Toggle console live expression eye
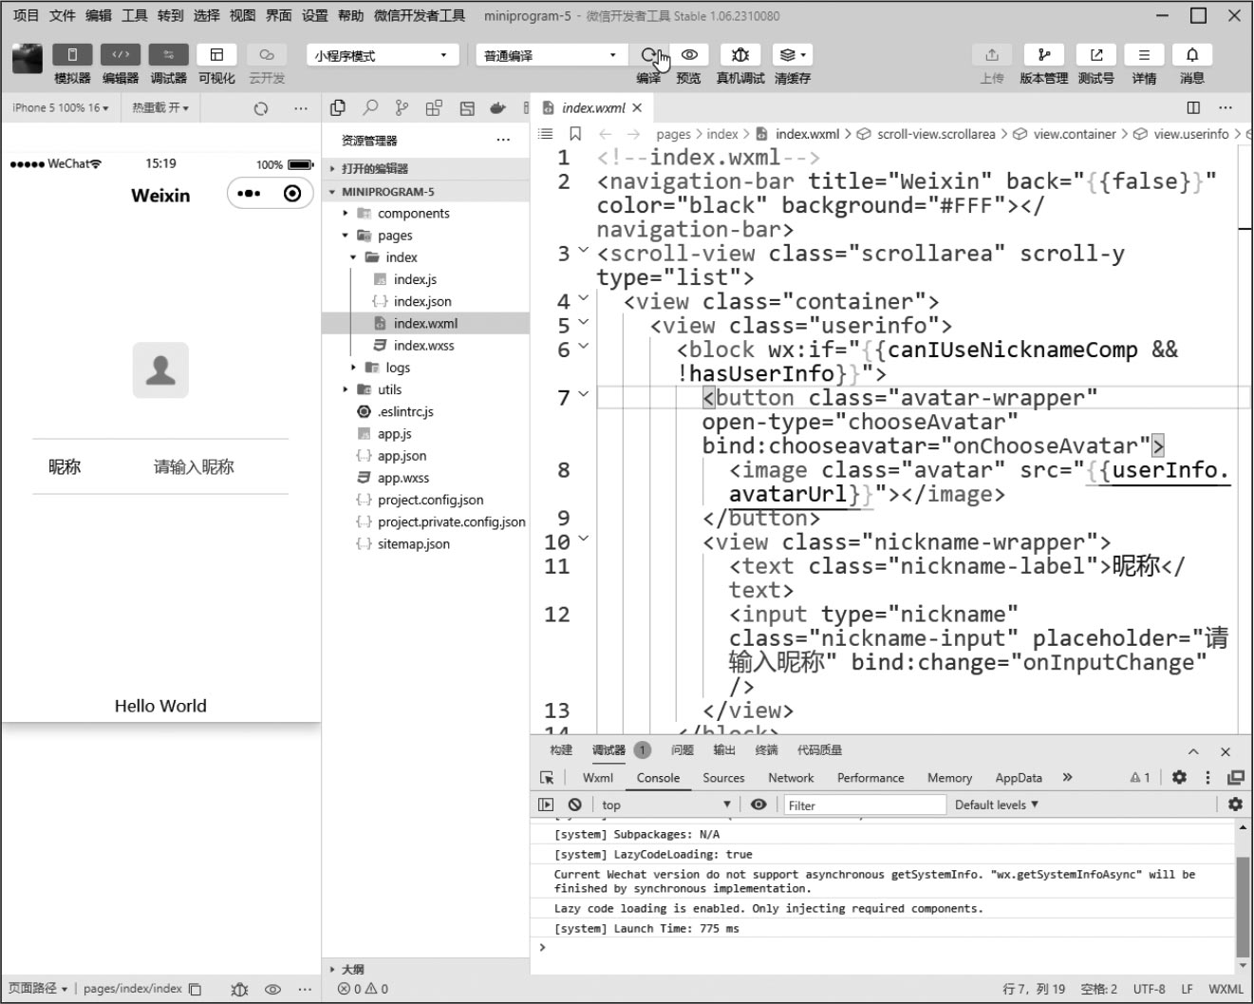 tap(758, 805)
